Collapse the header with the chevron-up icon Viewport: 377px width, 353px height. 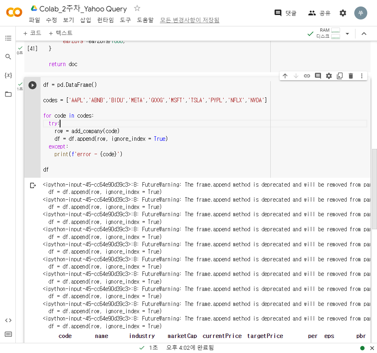click(364, 34)
